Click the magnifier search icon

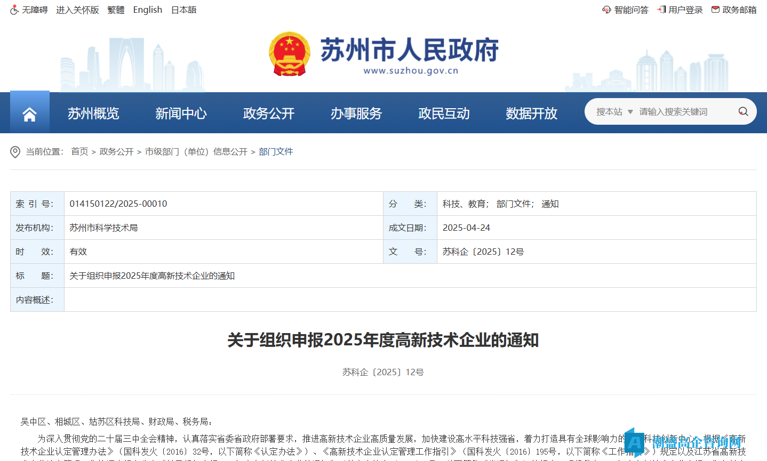(x=743, y=111)
